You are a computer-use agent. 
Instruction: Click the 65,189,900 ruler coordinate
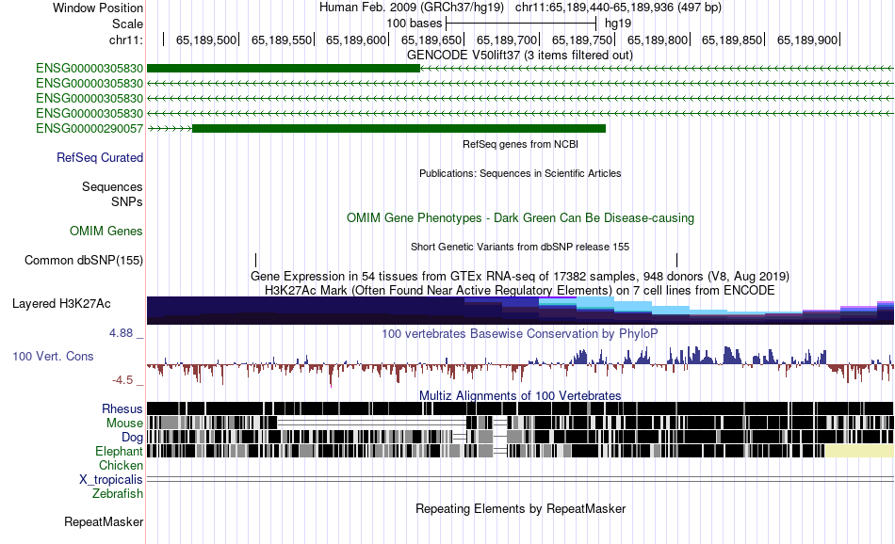tap(807, 40)
